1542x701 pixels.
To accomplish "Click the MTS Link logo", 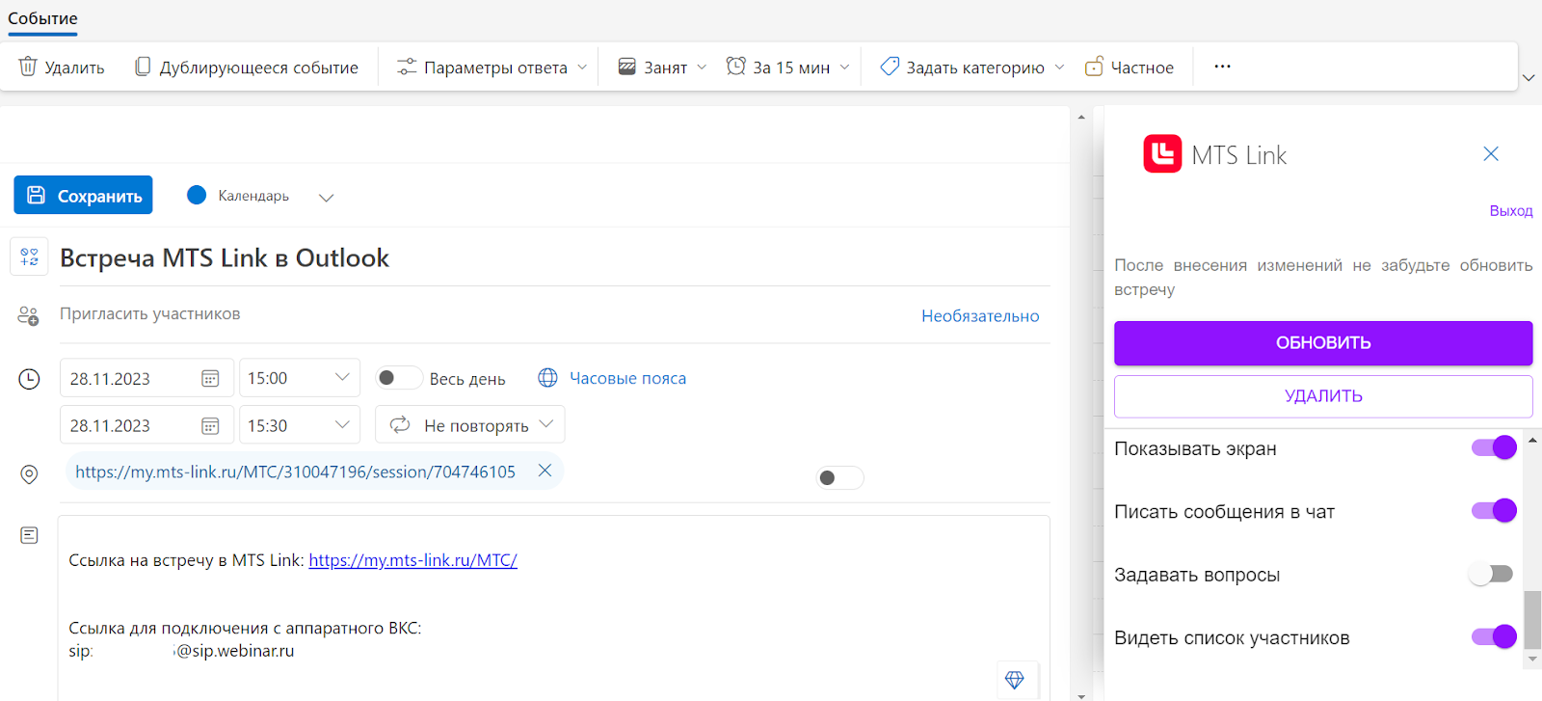I will pyautogui.click(x=1162, y=154).
